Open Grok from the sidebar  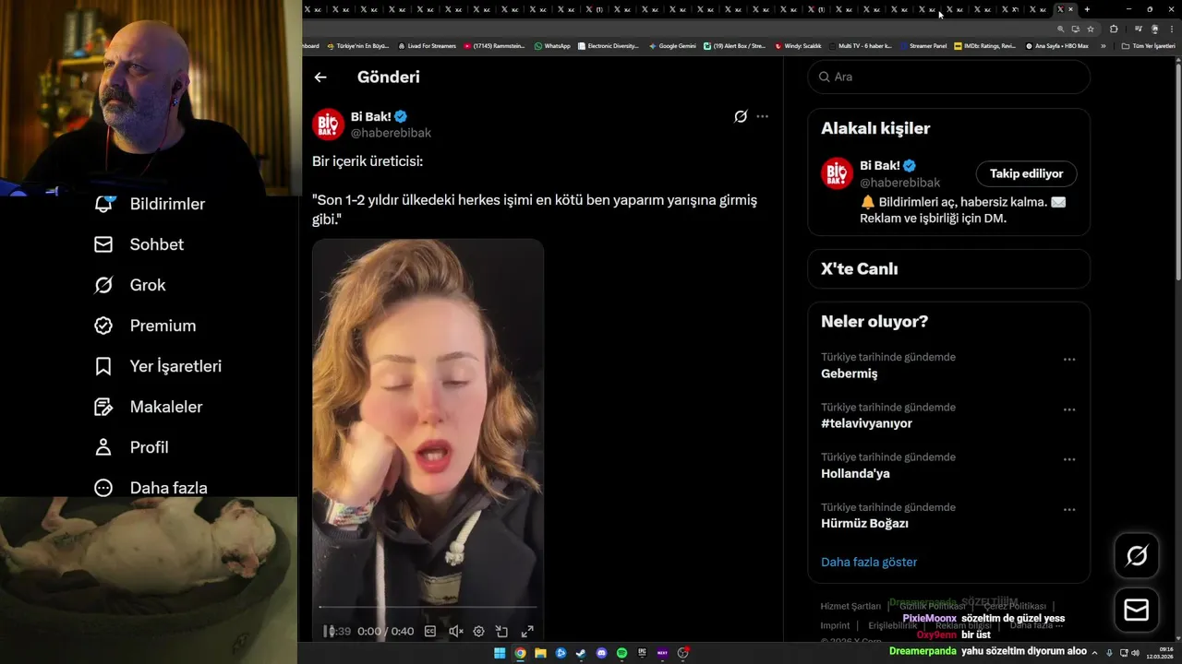130,285
